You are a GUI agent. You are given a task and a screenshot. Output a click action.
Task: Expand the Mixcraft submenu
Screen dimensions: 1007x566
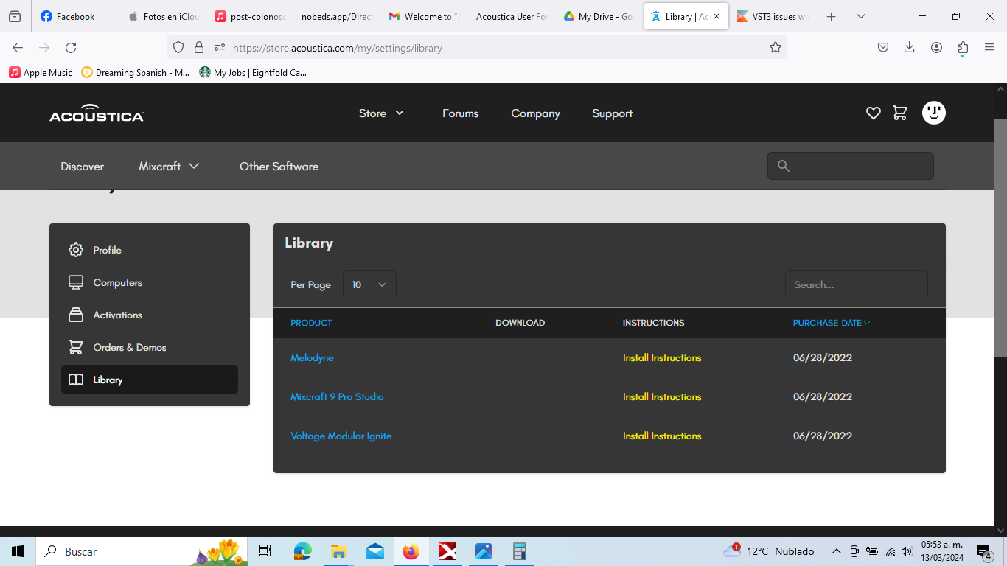point(169,166)
